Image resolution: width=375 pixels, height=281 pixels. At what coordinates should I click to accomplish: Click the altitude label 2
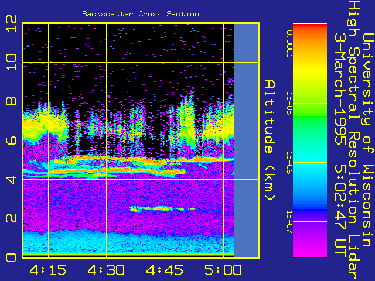click(11, 218)
